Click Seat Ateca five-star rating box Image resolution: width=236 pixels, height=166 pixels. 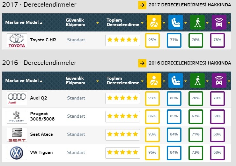pyautogui.click(x=122, y=135)
